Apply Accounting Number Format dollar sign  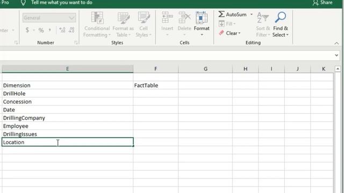point(27,30)
